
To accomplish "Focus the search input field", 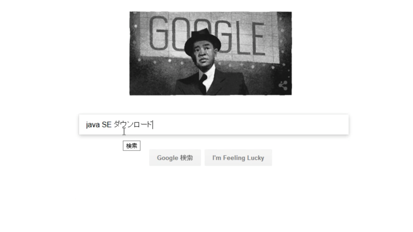I will (214, 124).
